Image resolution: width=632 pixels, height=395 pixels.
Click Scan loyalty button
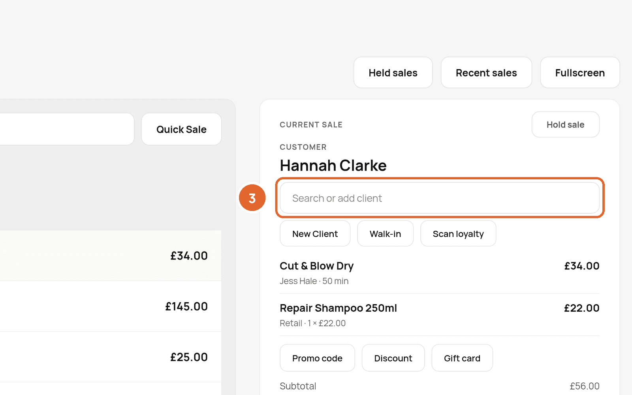(458, 234)
